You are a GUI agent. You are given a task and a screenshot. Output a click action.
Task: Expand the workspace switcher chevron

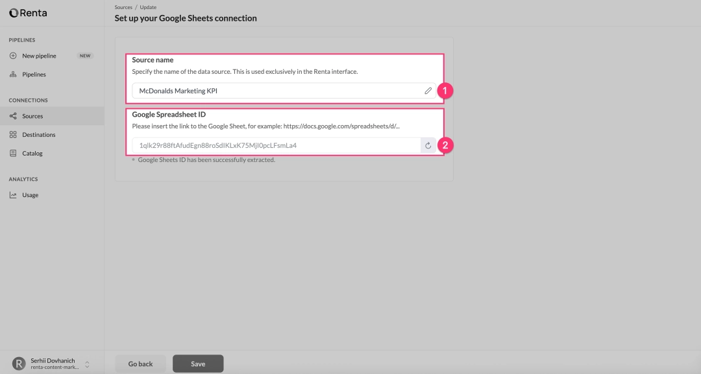click(x=87, y=364)
